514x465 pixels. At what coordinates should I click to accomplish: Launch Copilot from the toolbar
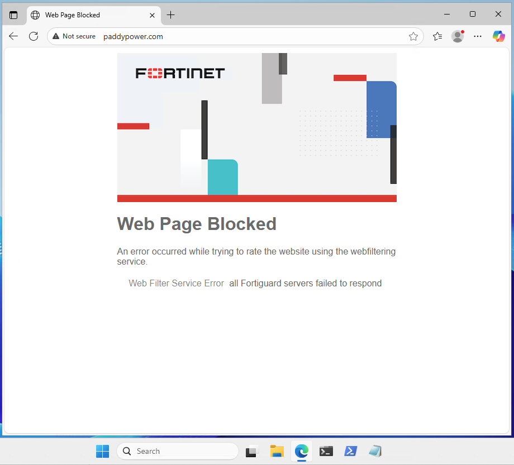498,36
